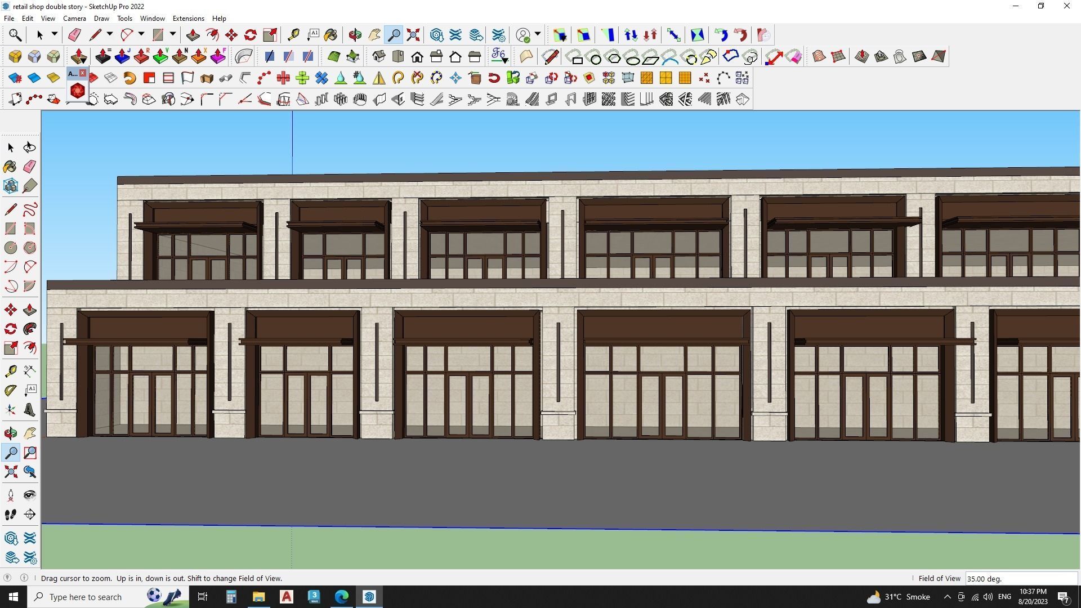
Task: Open the Extensions menu
Action: pos(188,19)
